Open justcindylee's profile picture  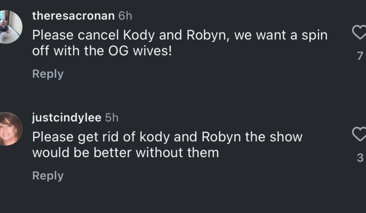click(x=9, y=129)
